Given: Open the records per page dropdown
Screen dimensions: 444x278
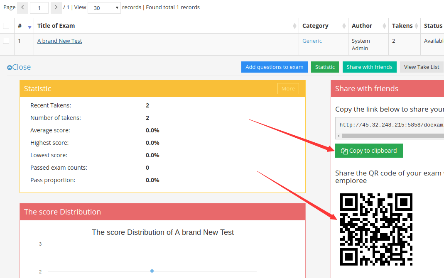Looking at the screenshot, I should click(x=104, y=8).
